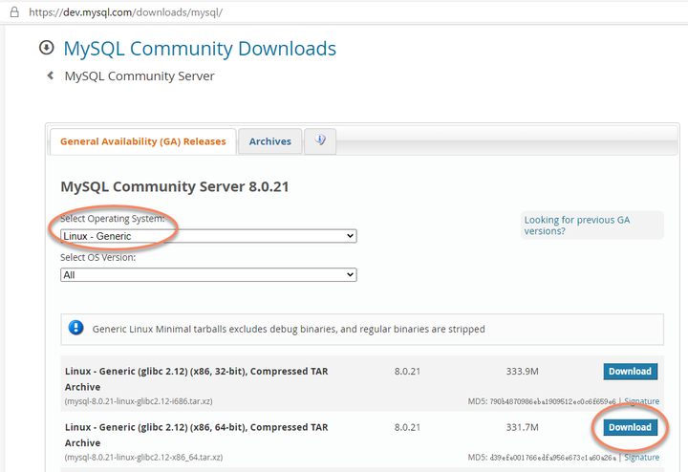Open the Select OS Version dropdown
Image resolution: width=688 pixels, height=472 pixels.
tap(208, 275)
